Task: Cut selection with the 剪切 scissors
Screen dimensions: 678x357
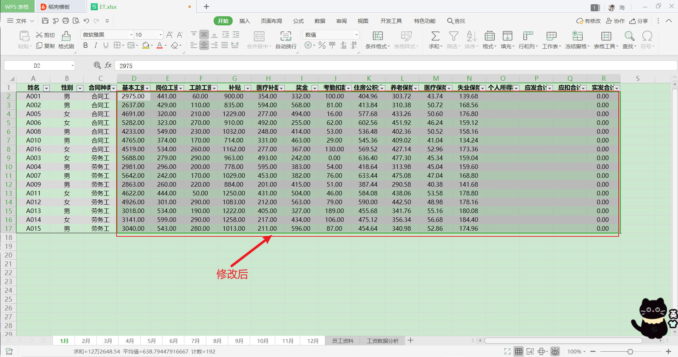Action: (45, 35)
